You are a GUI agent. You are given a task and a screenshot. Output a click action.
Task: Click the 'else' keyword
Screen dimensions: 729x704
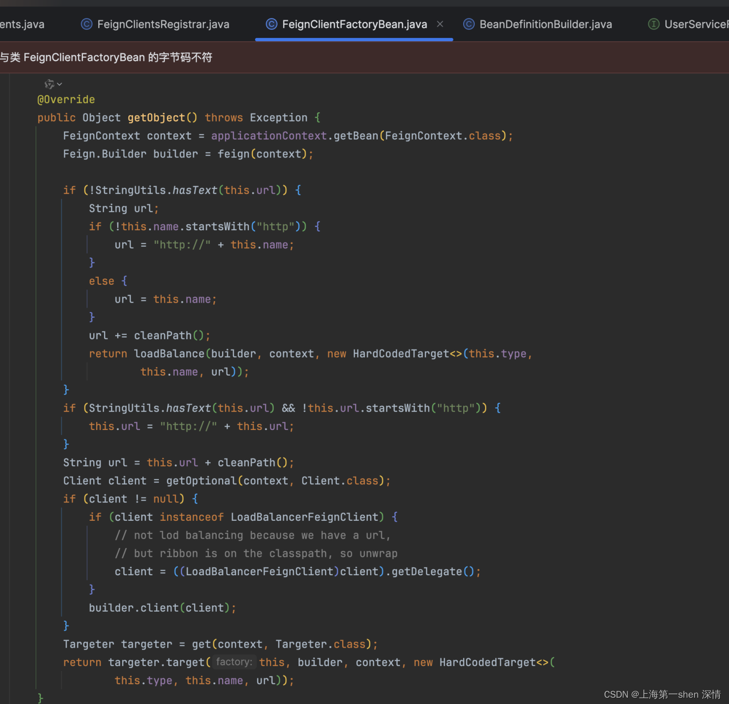click(102, 281)
